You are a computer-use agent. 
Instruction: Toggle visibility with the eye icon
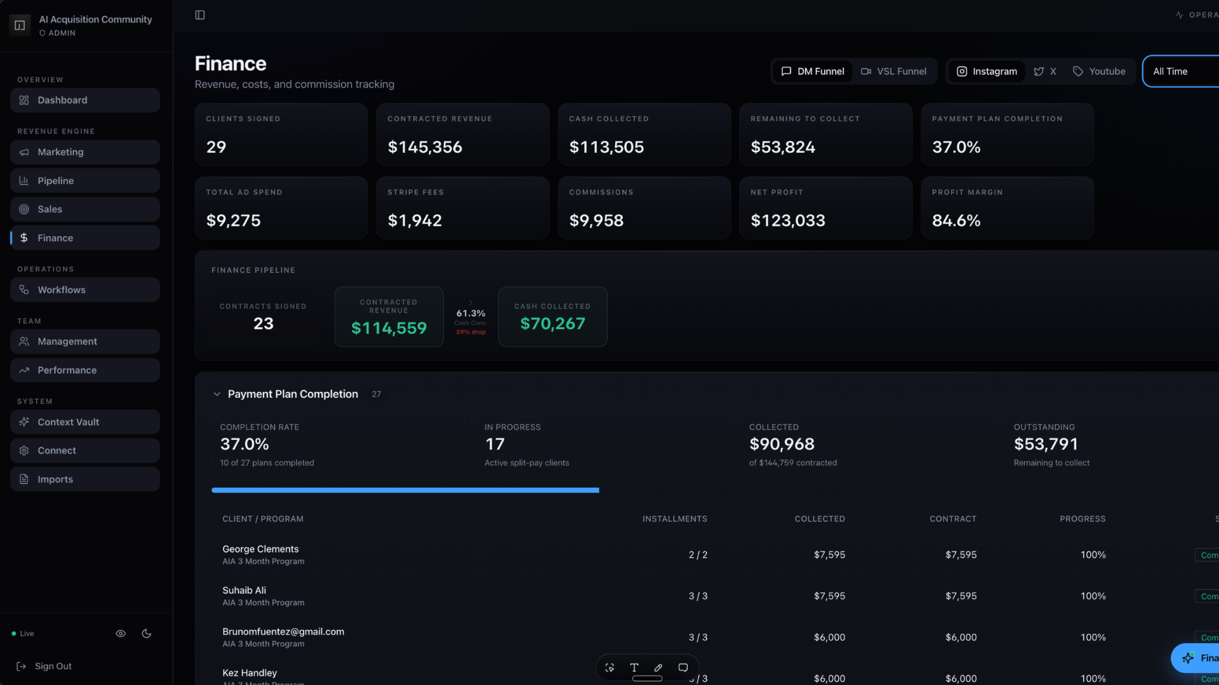(x=121, y=634)
